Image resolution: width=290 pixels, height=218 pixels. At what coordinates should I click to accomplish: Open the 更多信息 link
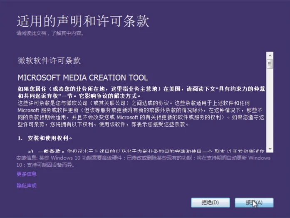pos(27,174)
